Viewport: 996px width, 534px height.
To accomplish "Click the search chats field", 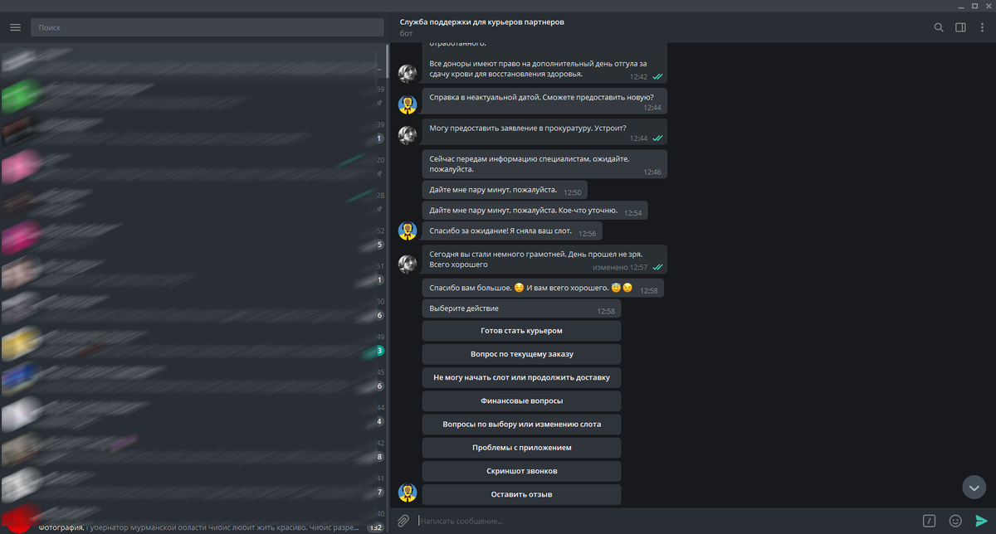I will coord(206,27).
